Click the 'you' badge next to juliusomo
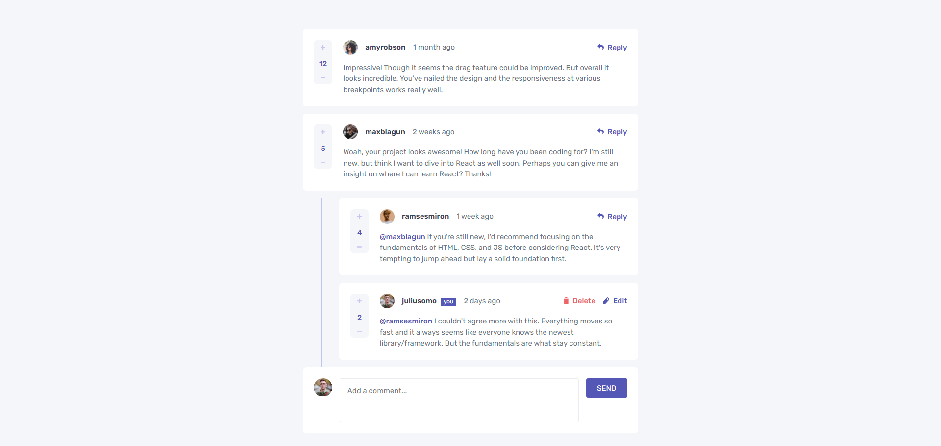Viewport: 941px width, 446px height. pos(448,302)
